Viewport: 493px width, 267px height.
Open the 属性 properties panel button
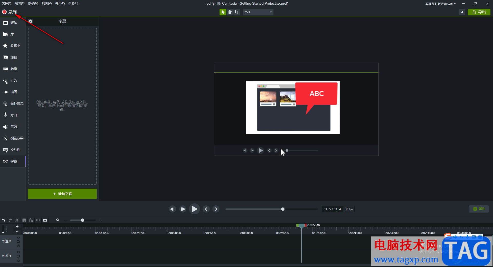479,209
